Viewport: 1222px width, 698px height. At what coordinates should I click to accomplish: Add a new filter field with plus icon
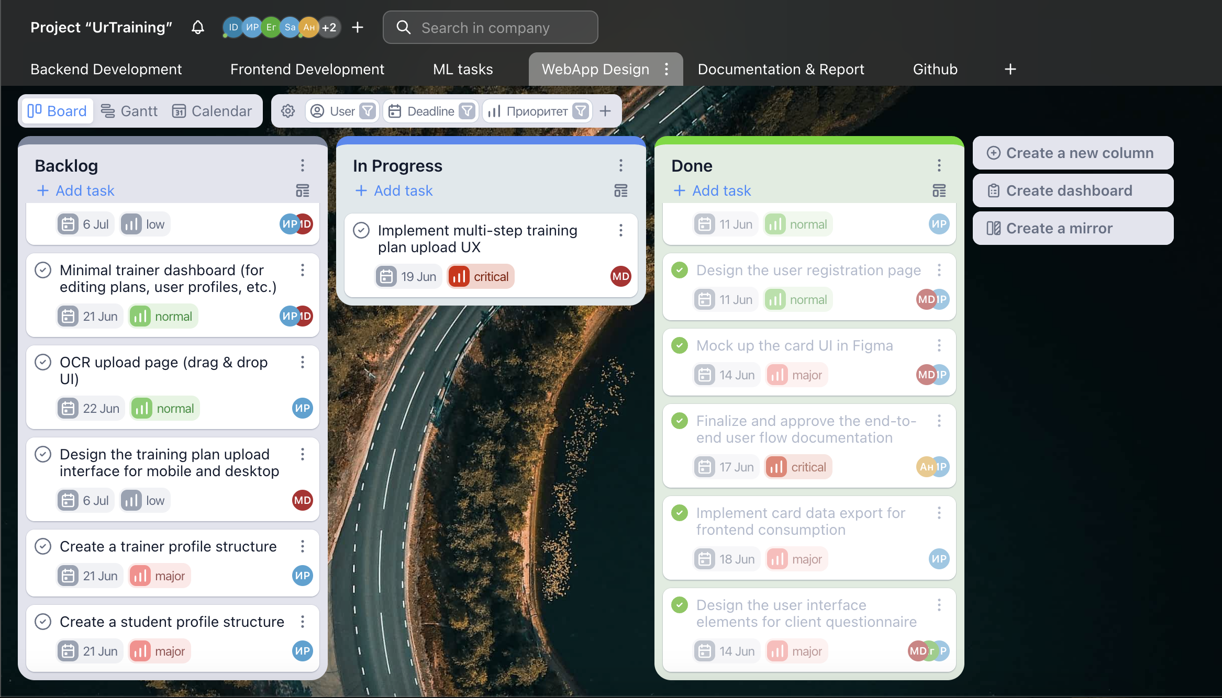(605, 111)
